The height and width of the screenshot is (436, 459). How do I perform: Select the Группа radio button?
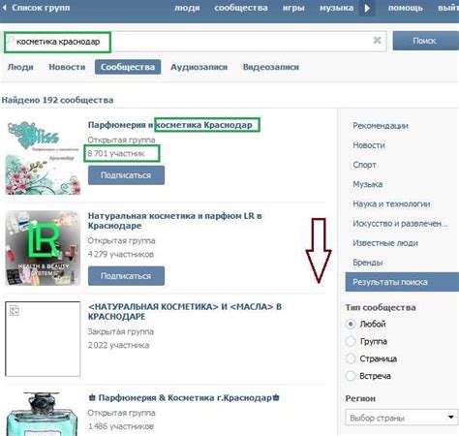tap(351, 341)
